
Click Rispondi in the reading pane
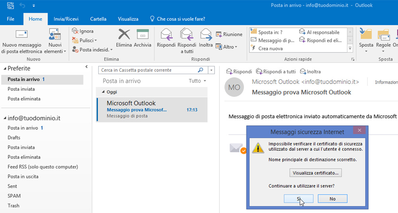pyautogui.click(x=239, y=72)
